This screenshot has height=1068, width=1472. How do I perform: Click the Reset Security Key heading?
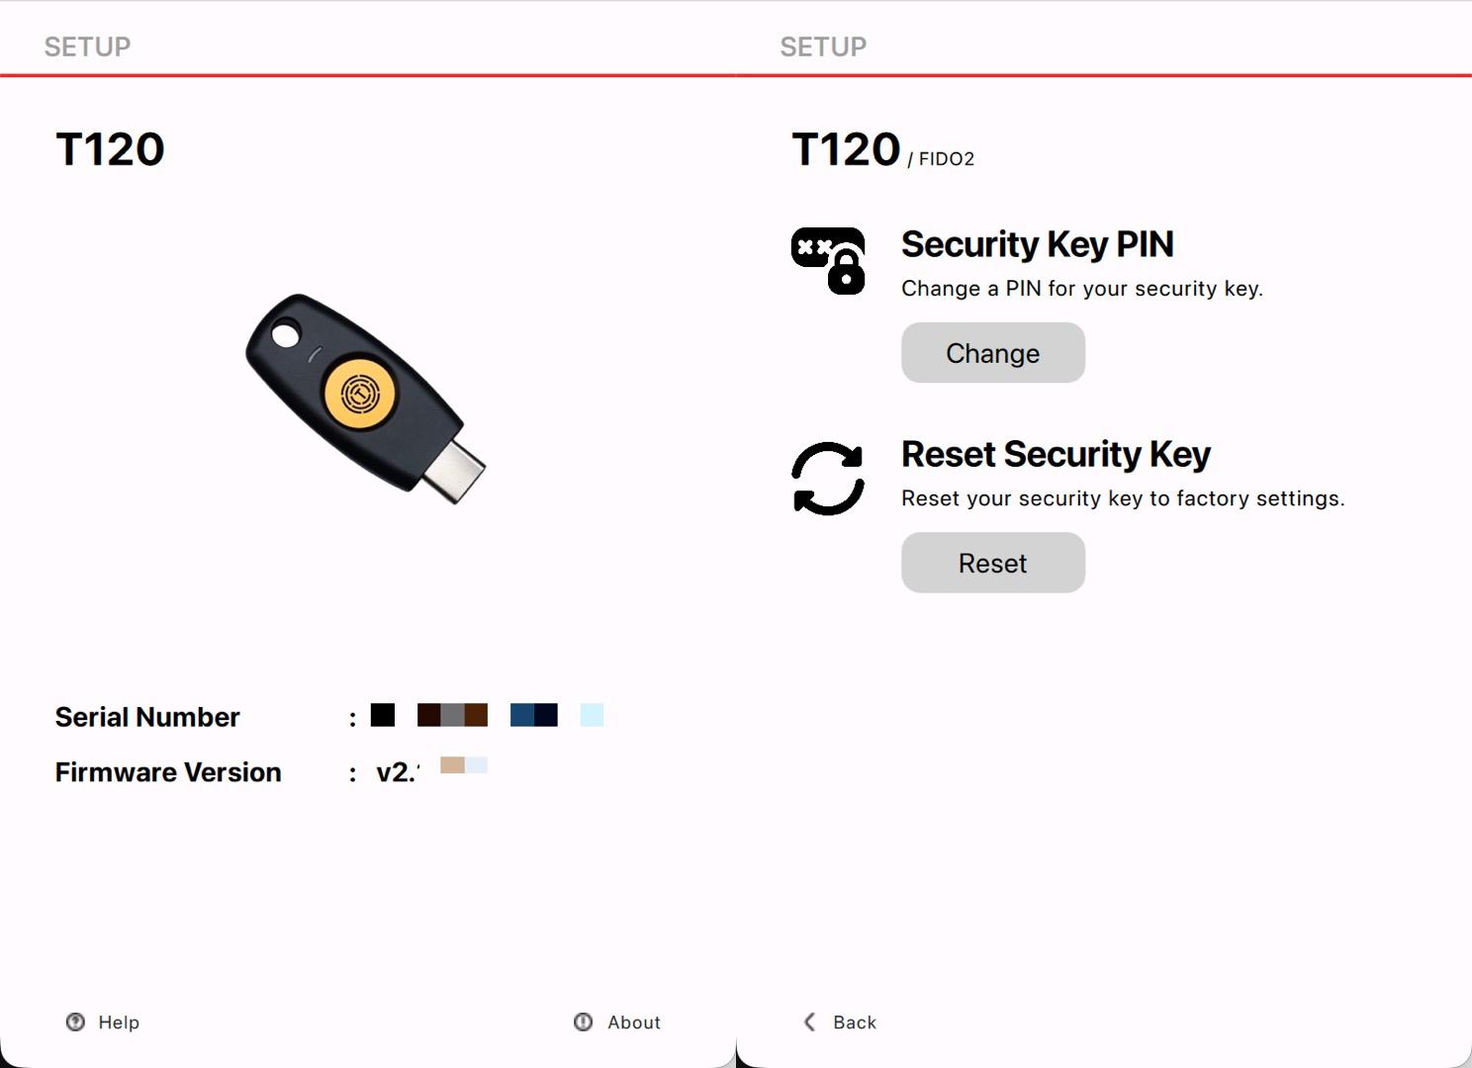pyautogui.click(x=1056, y=454)
